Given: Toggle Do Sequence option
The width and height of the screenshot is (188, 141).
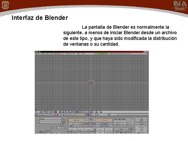Looking at the screenshot, I should 104,124.
